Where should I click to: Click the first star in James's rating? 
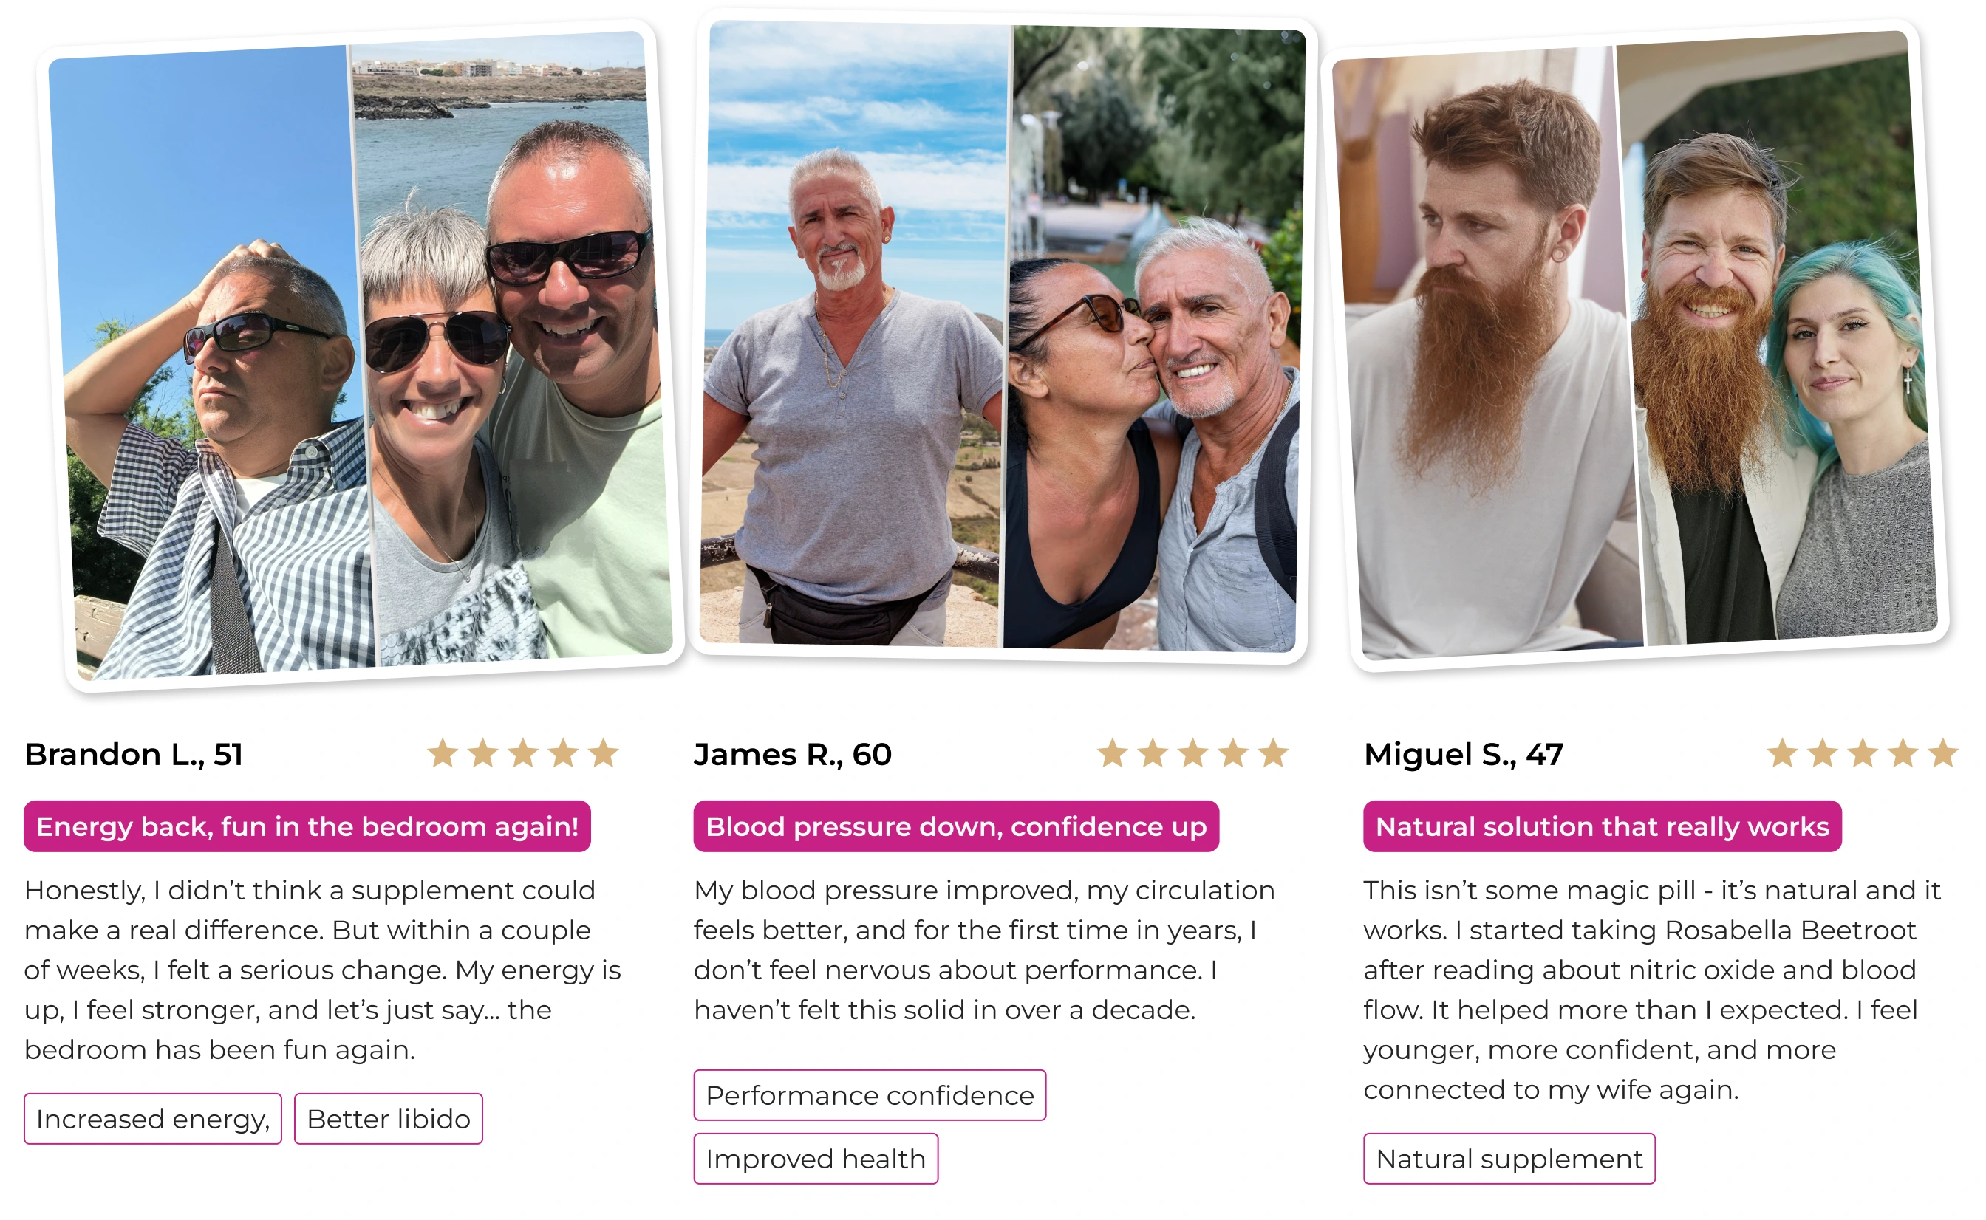click(1112, 753)
